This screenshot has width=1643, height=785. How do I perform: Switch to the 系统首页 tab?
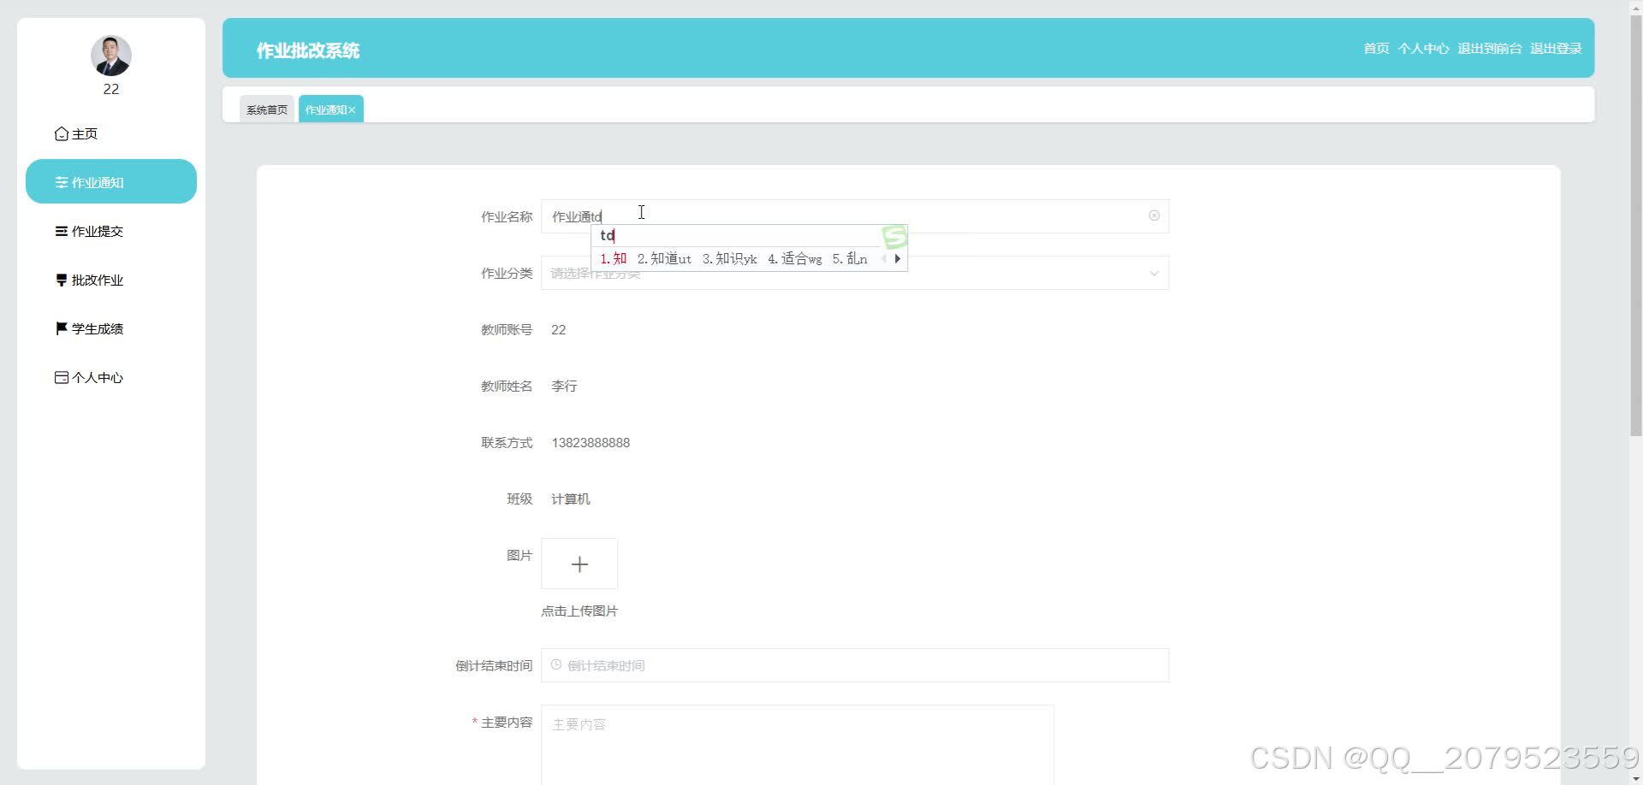pos(266,109)
